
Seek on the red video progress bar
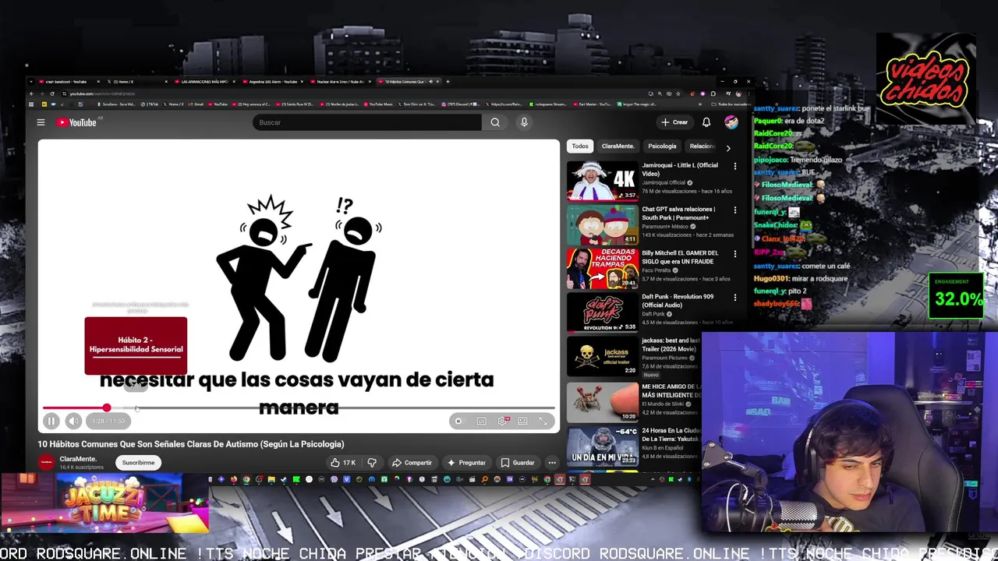coord(299,408)
